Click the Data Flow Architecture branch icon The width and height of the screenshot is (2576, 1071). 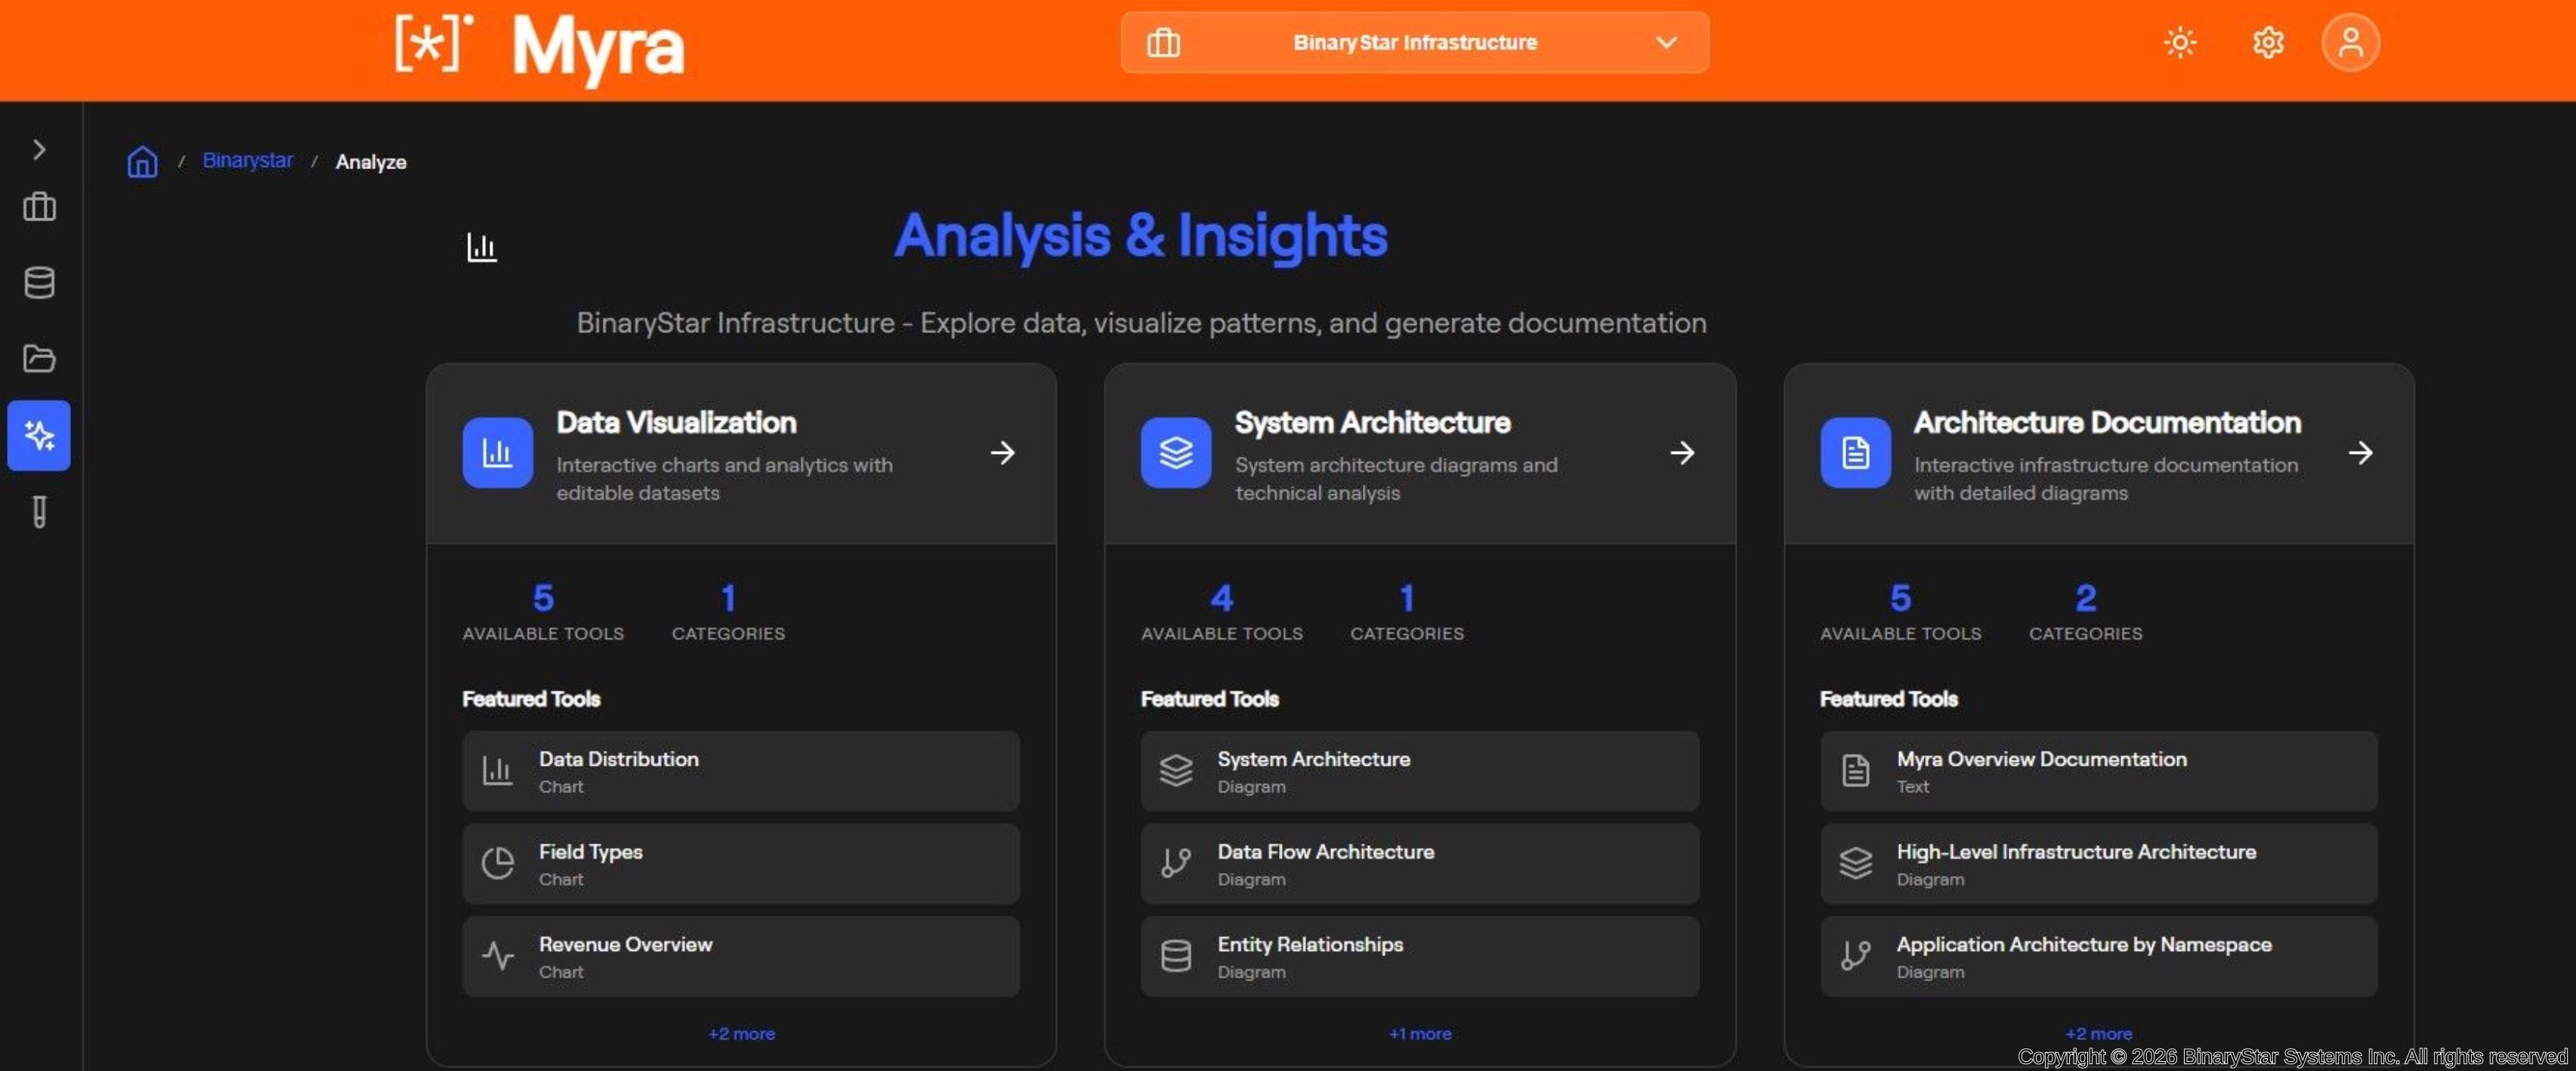[1175, 863]
